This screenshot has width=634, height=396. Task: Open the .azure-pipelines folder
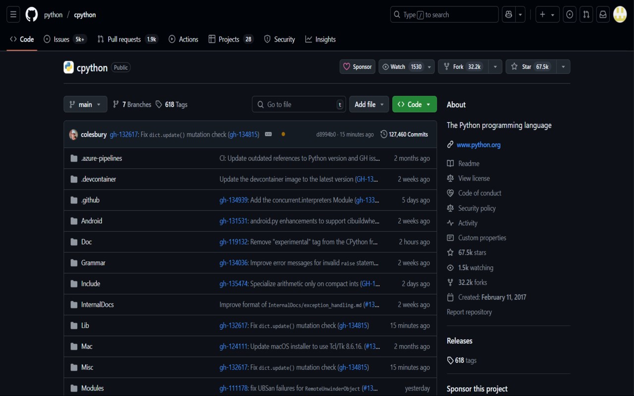102,158
